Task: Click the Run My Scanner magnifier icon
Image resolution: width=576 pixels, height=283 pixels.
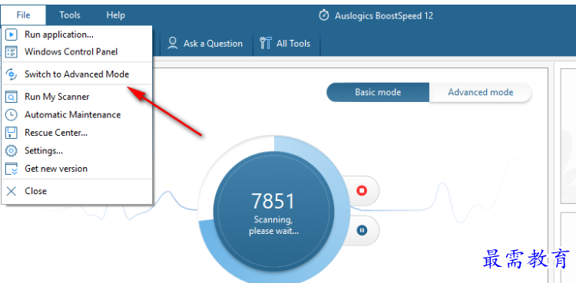Action: [x=12, y=97]
